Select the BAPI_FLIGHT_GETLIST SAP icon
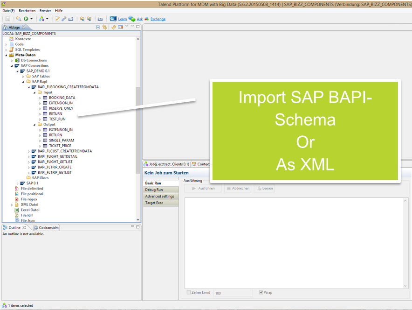The image size is (412, 310). pyautogui.click(x=34, y=162)
